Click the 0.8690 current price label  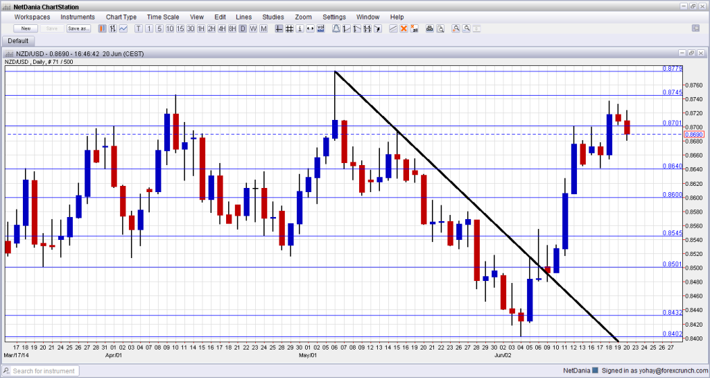694,135
